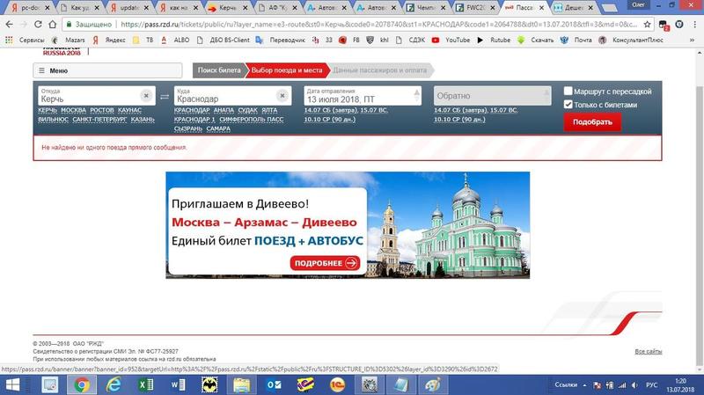
Task: Open the YouTube bookmark
Action: (x=451, y=40)
